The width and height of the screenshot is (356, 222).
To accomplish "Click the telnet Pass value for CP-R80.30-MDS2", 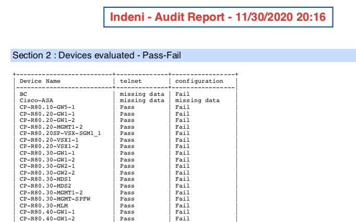I will [127, 186].
